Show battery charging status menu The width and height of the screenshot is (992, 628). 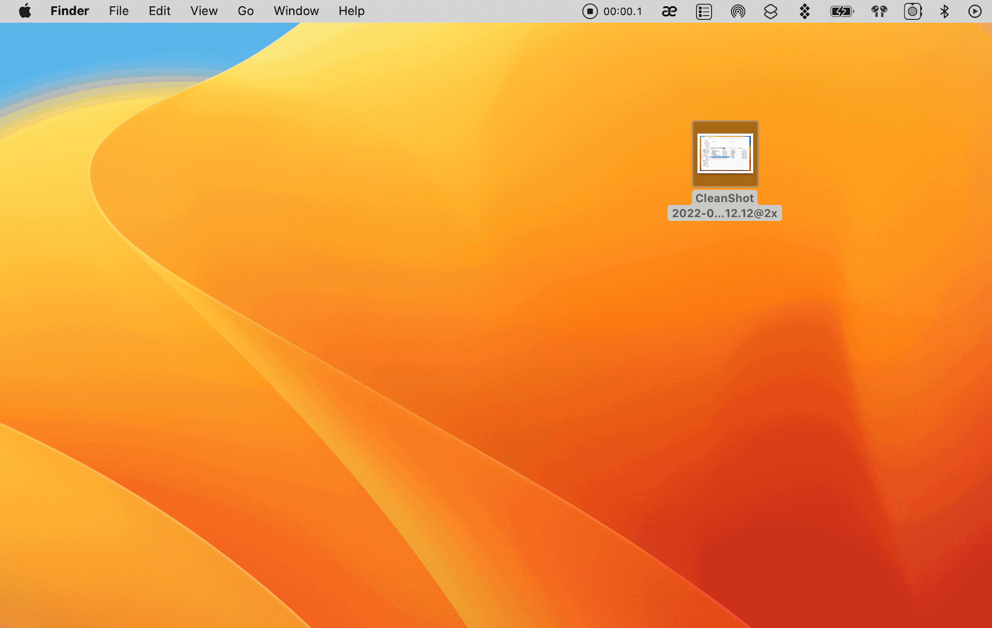point(842,11)
